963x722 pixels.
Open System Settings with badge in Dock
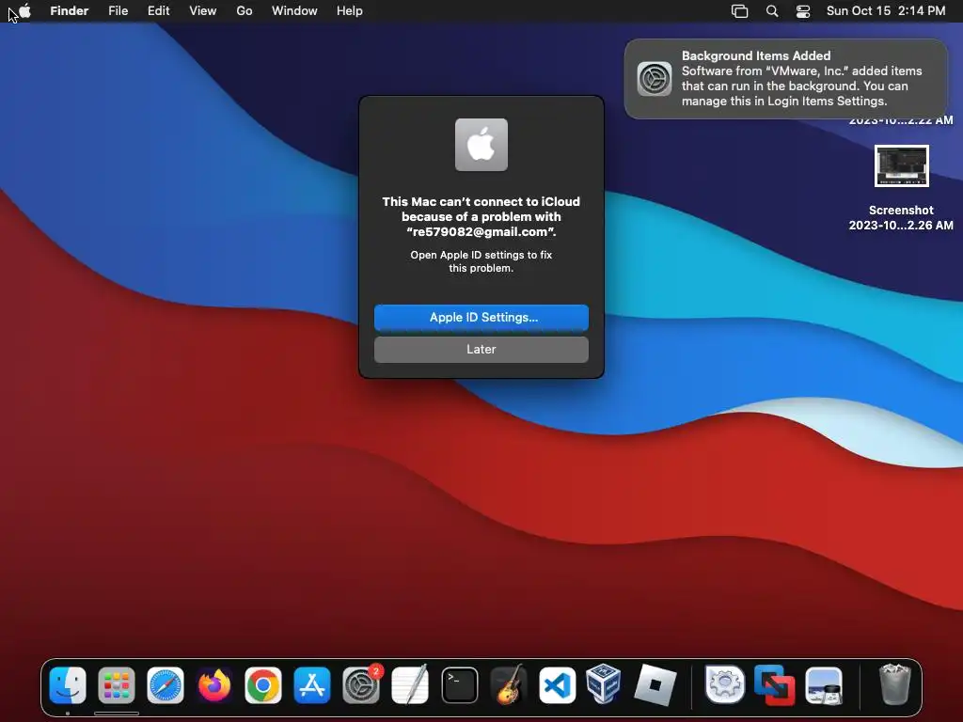361,685
